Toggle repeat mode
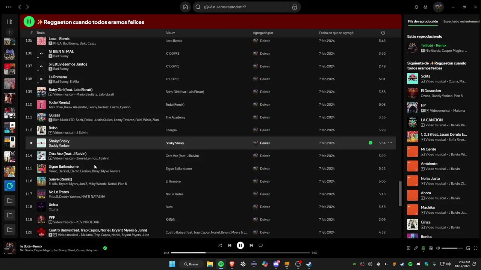Viewport: 481px width, 270px height. click(260, 245)
